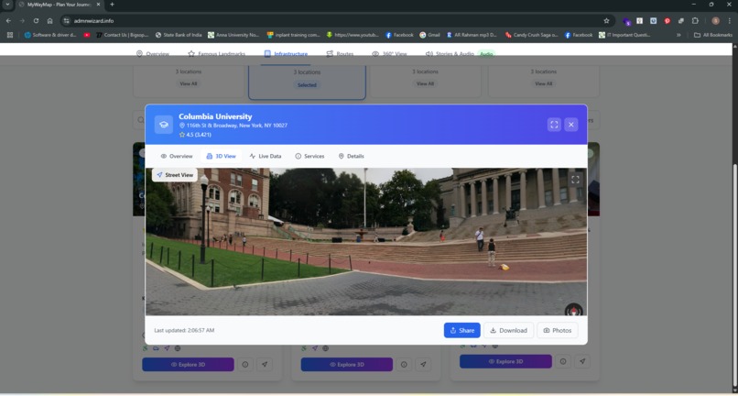The height and width of the screenshot is (396, 738).
Task: Click the Last updated 2:06:57 AM text
Action: [184, 331]
